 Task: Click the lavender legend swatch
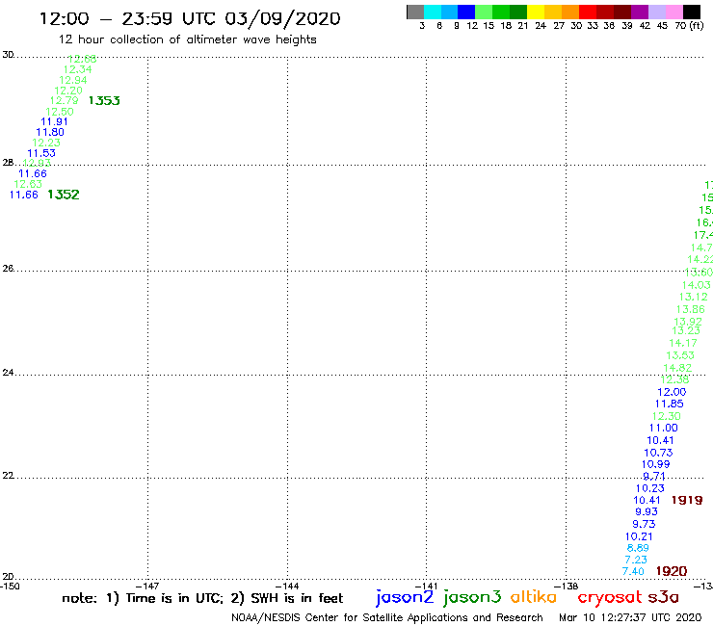pos(656,12)
